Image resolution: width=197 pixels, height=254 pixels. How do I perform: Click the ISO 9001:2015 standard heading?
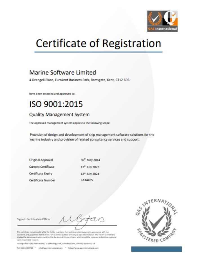[x=56, y=104]
